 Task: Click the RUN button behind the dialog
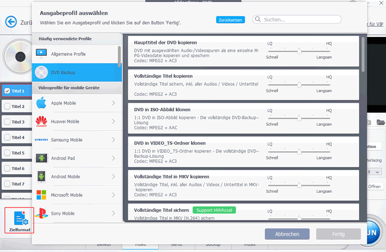click(x=374, y=233)
